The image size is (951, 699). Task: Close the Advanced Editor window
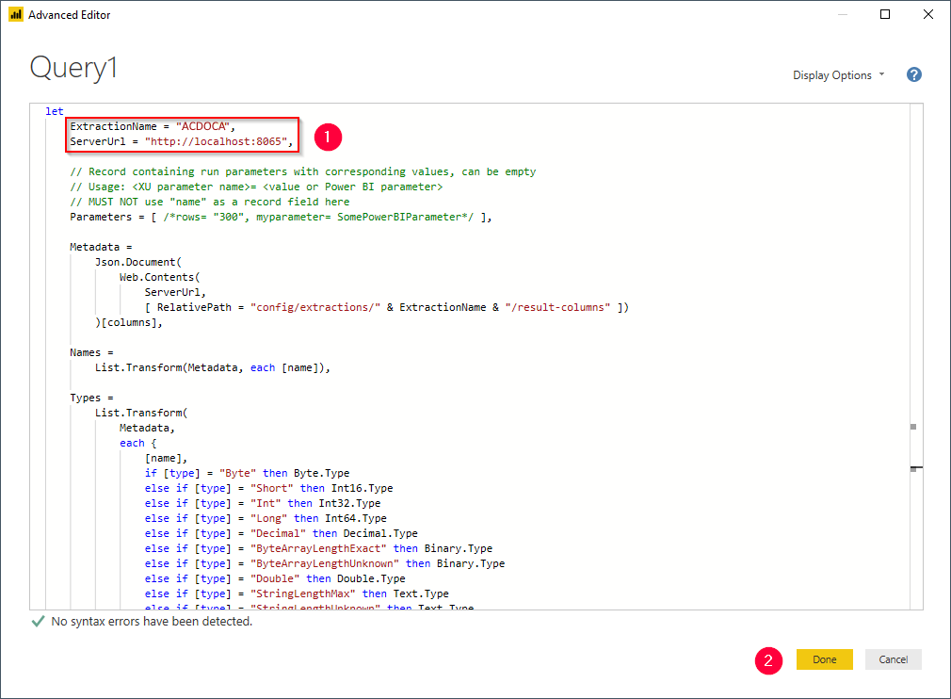click(x=928, y=15)
